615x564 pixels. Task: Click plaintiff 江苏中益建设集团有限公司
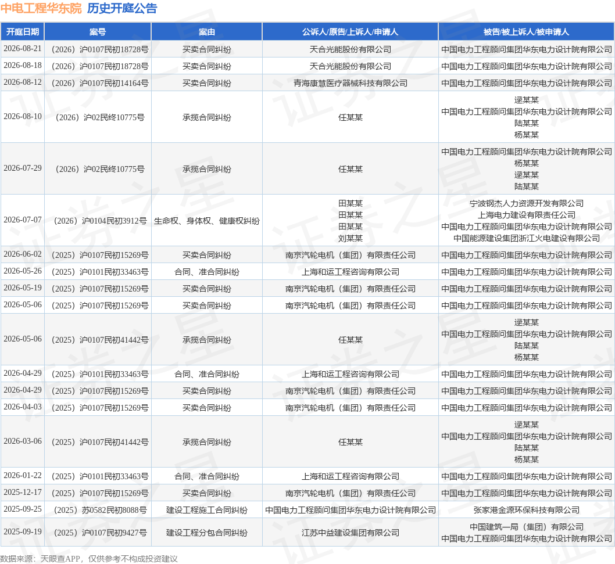(351, 533)
